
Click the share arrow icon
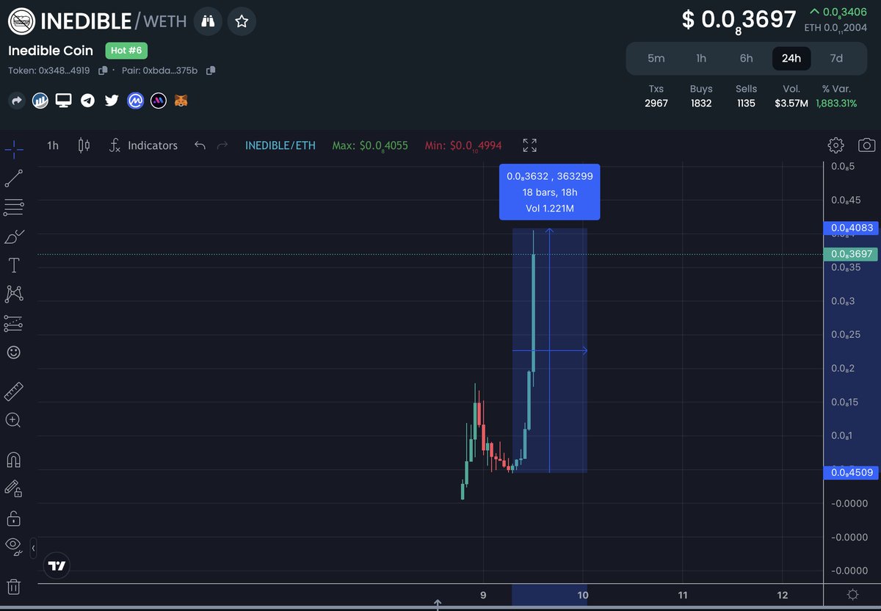16,101
